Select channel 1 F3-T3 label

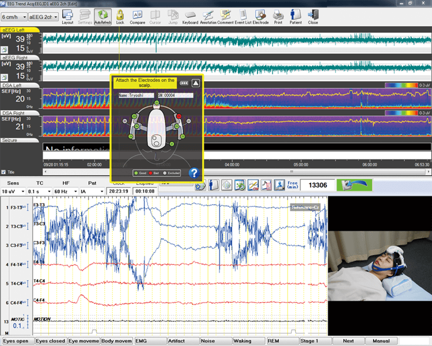[x=16, y=208]
